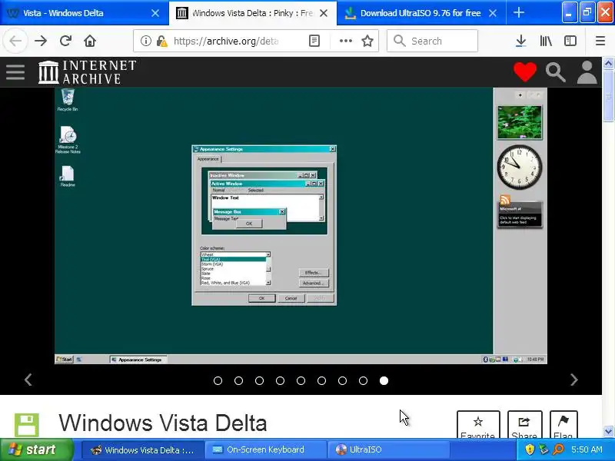Image resolution: width=615 pixels, height=461 pixels.
Task: Switch to UltraISO taskbar button
Action: pos(388,449)
